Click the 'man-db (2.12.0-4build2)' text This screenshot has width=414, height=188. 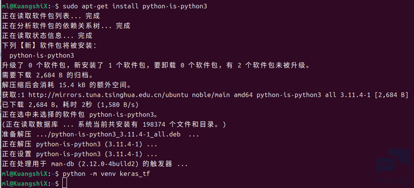coord(94,164)
